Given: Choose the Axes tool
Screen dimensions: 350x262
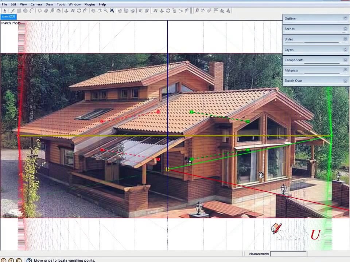Looking at the screenshot, I should pos(222,11).
